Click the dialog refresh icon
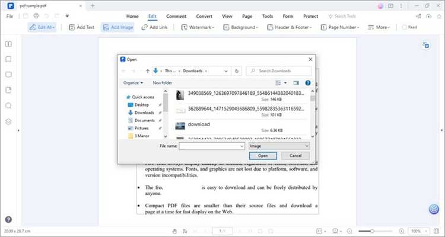 pyautogui.click(x=237, y=71)
